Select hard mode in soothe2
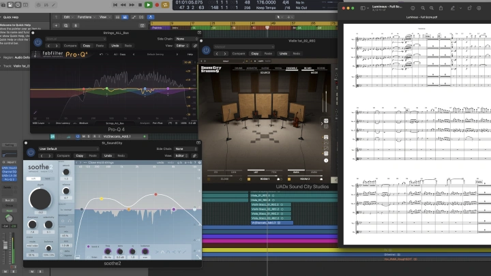The image size is (491, 276). click(x=48, y=179)
